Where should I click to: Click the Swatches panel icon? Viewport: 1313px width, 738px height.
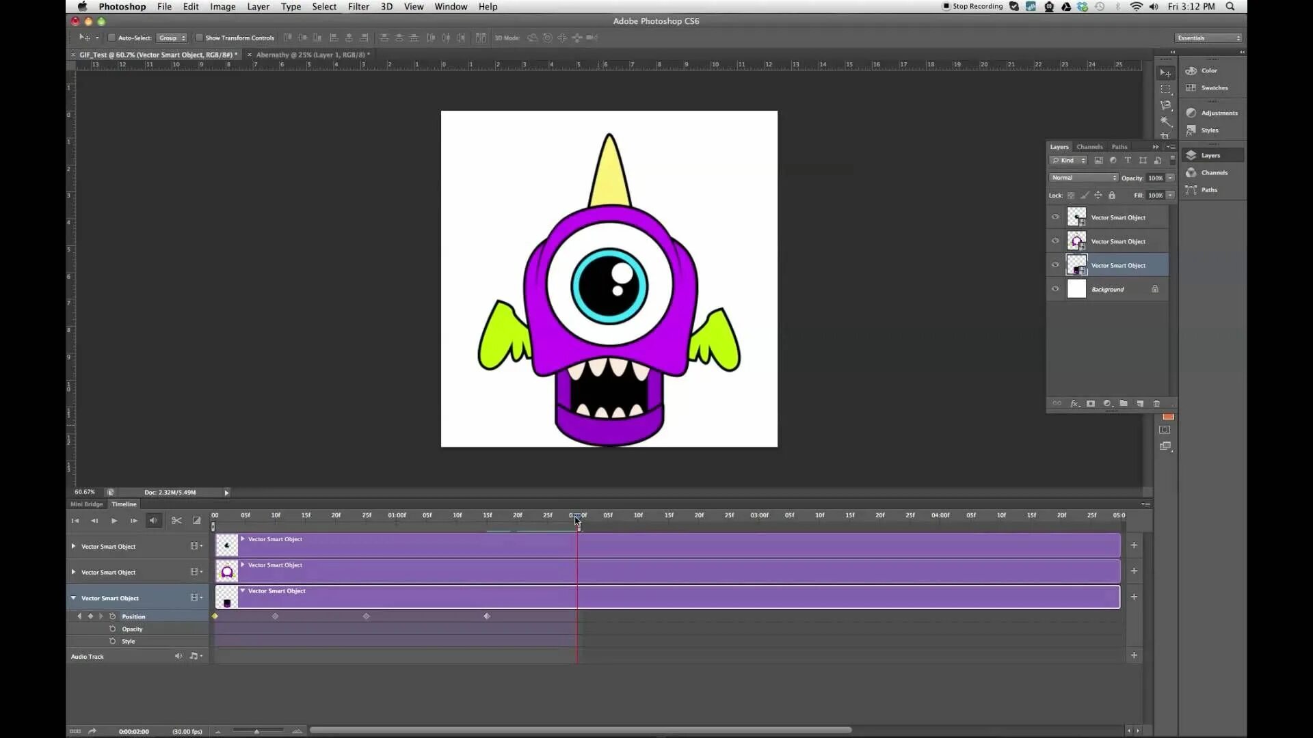[1191, 87]
